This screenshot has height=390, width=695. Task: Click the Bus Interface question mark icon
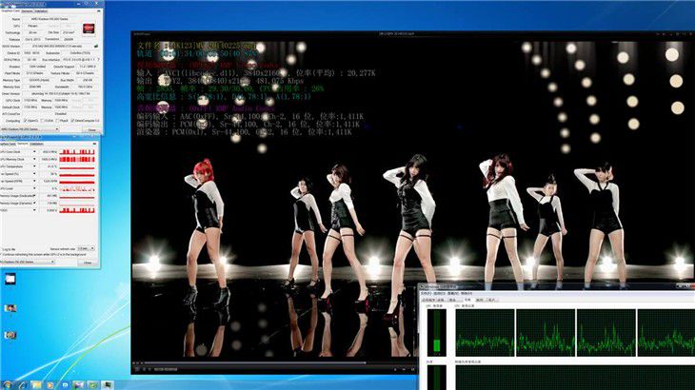click(98, 59)
